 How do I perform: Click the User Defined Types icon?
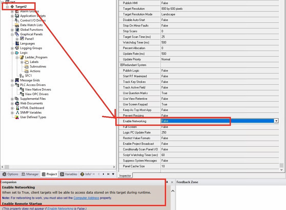17,117
